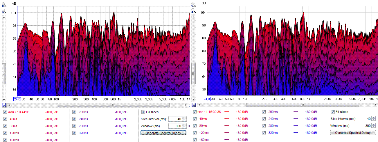378x142 pixels.
Task: Click zoom in magnifier on right graph
Action: click(193, 4)
